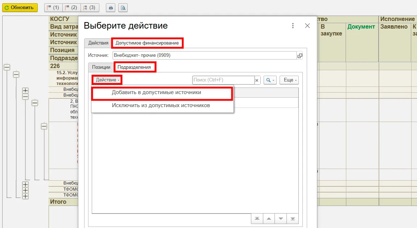
Task: Collapse the 226 group with its minus box
Action: tap(7, 67)
